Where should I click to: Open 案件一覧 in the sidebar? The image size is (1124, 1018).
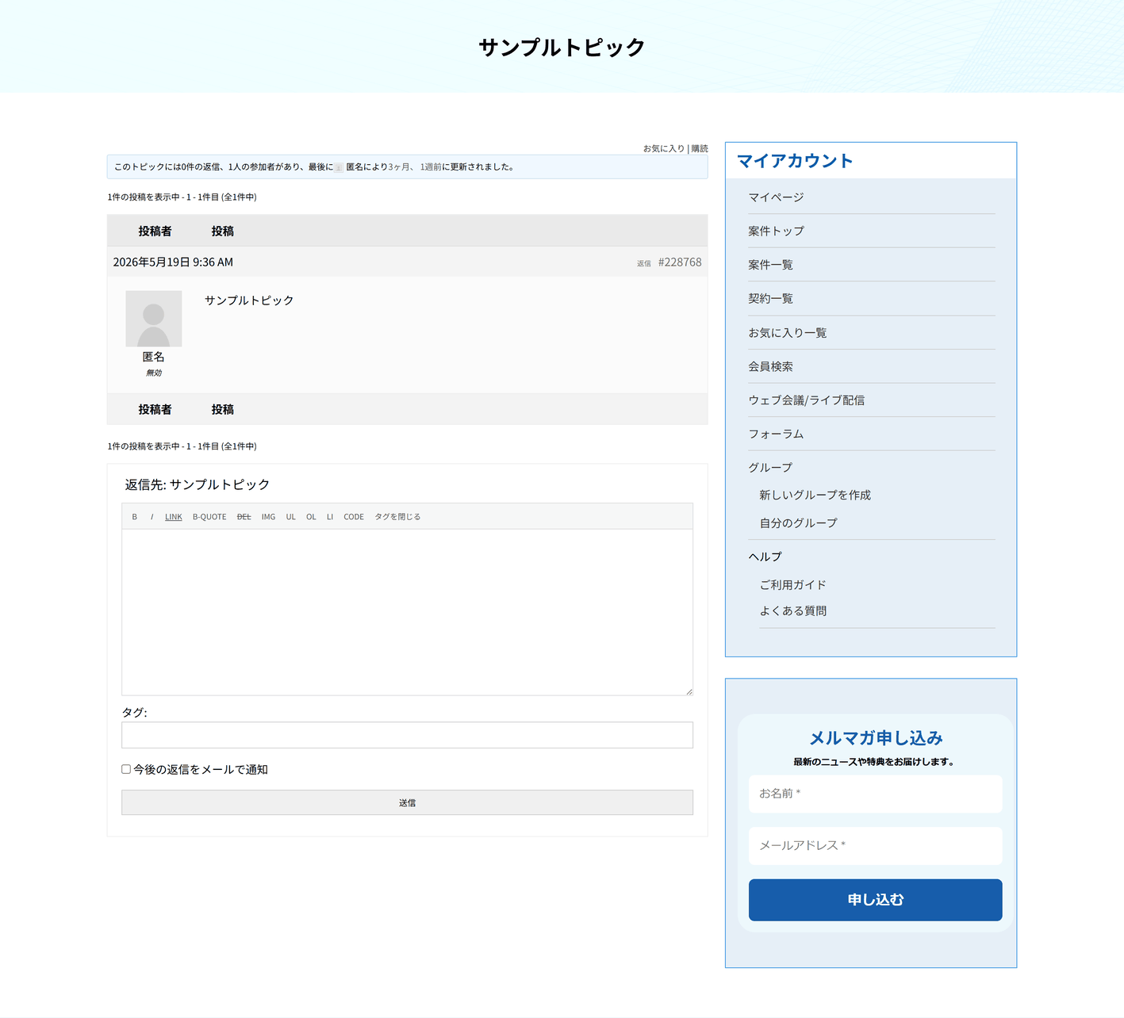[770, 265]
